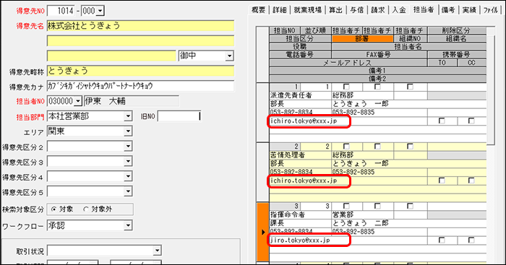Select the 対象外 radio button
506x265 pixels.
point(86,209)
